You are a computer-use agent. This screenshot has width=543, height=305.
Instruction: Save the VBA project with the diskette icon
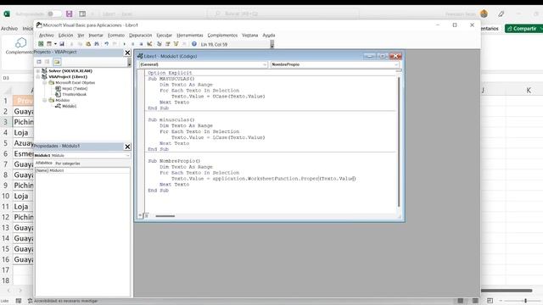(62, 44)
